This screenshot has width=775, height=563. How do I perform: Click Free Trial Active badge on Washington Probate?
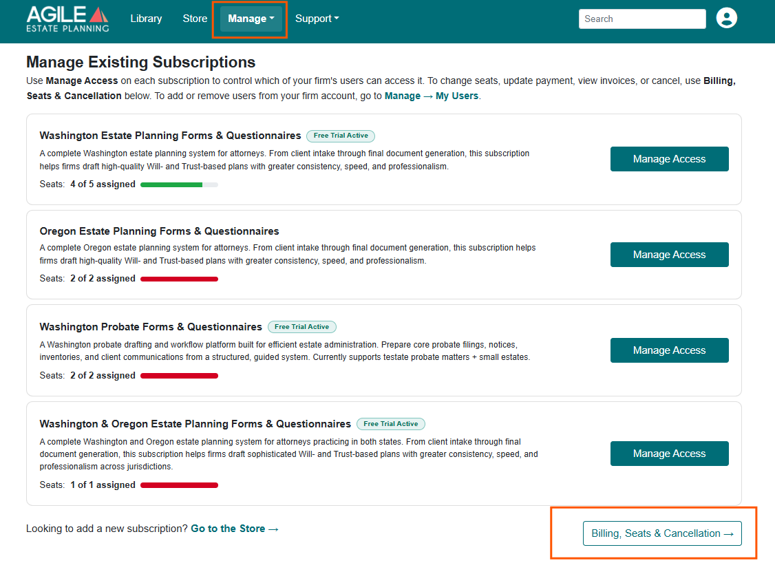click(301, 327)
